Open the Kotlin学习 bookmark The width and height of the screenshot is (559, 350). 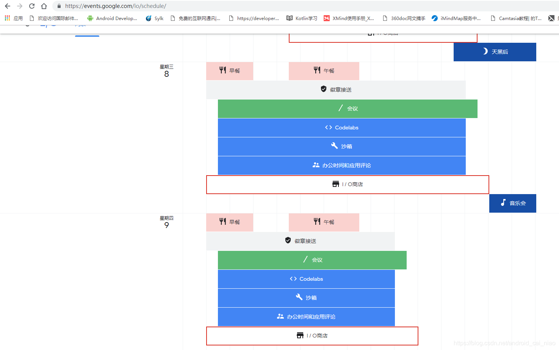302,18
